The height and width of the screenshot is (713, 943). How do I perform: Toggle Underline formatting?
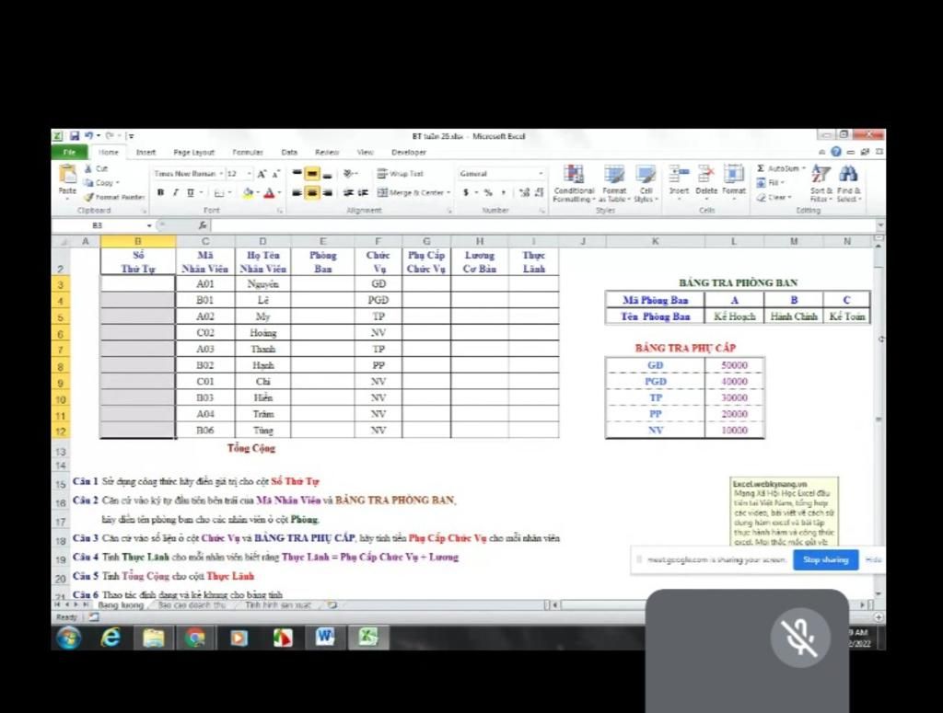(190, 193)
